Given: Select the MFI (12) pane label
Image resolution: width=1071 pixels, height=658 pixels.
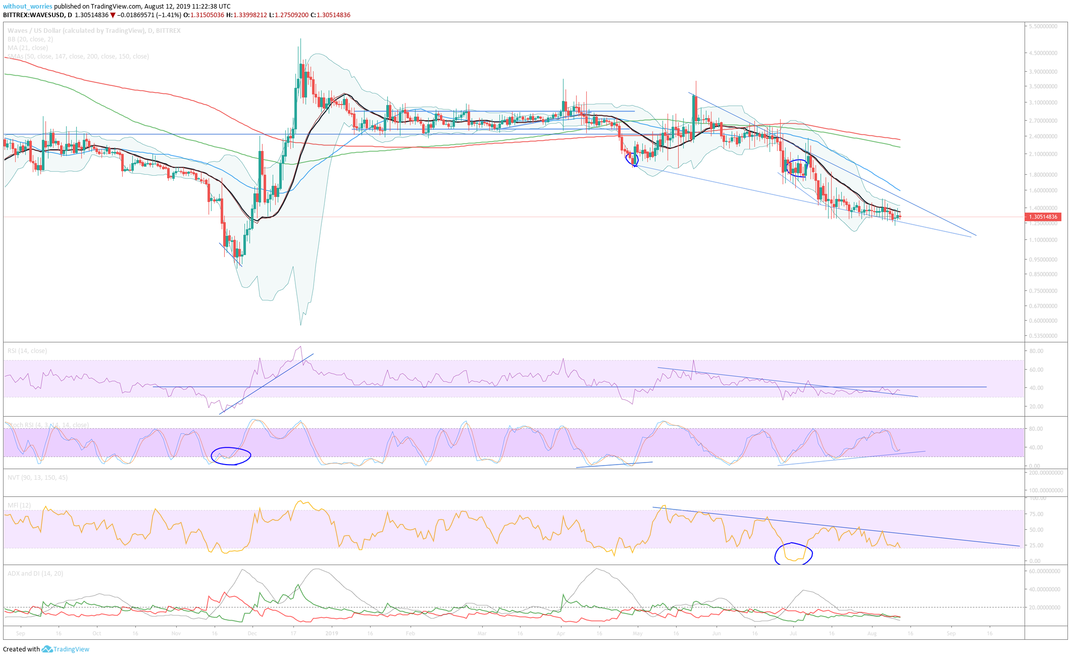Looking at the screenshot, I should (19, 505).
